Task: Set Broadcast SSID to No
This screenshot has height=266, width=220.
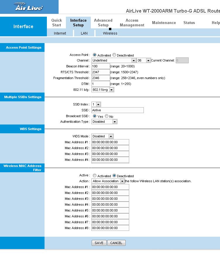Action: pos(107,116)
